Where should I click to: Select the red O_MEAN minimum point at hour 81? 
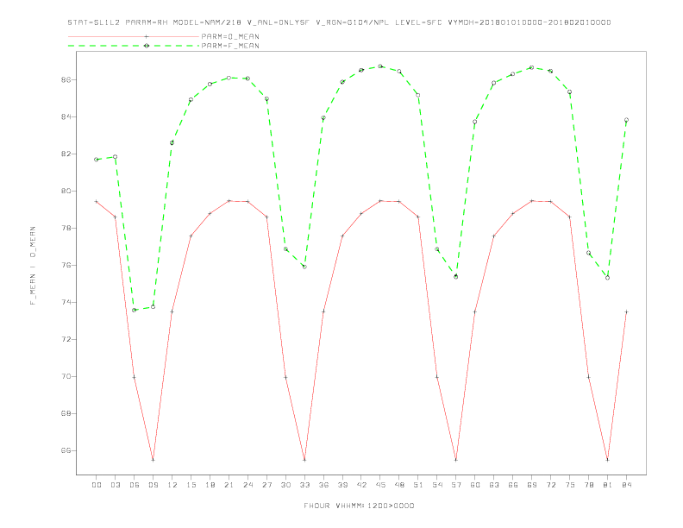[x=608, y=460]
